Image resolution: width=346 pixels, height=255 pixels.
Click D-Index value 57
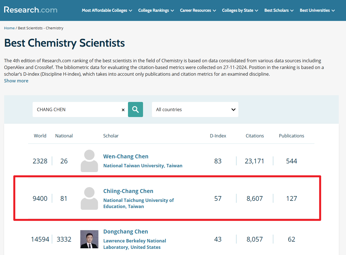(218, 199)
